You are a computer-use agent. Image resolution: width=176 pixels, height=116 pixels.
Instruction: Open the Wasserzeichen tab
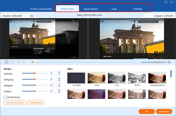click(91, 9)
